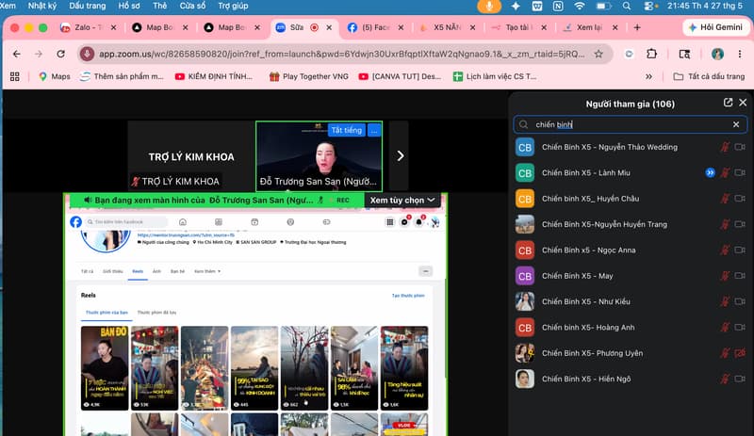Open the Lịch làm việc CS bookmark

495,76
